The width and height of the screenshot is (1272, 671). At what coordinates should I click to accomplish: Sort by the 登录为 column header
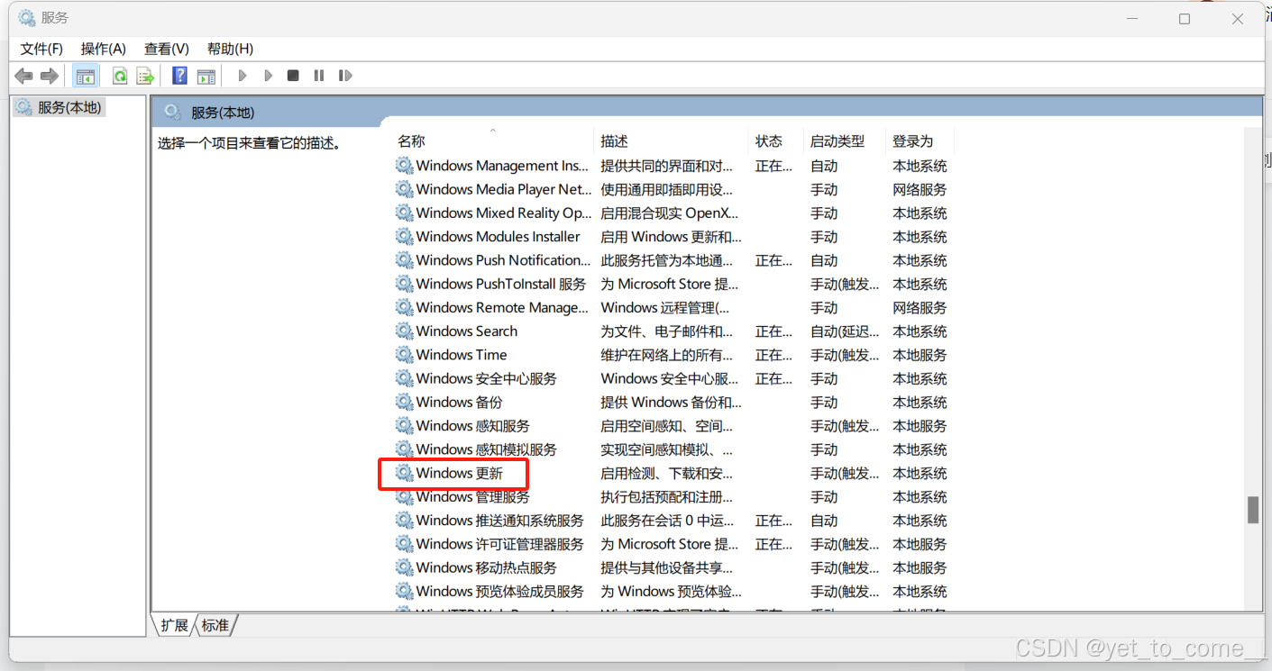pos(913,141)
